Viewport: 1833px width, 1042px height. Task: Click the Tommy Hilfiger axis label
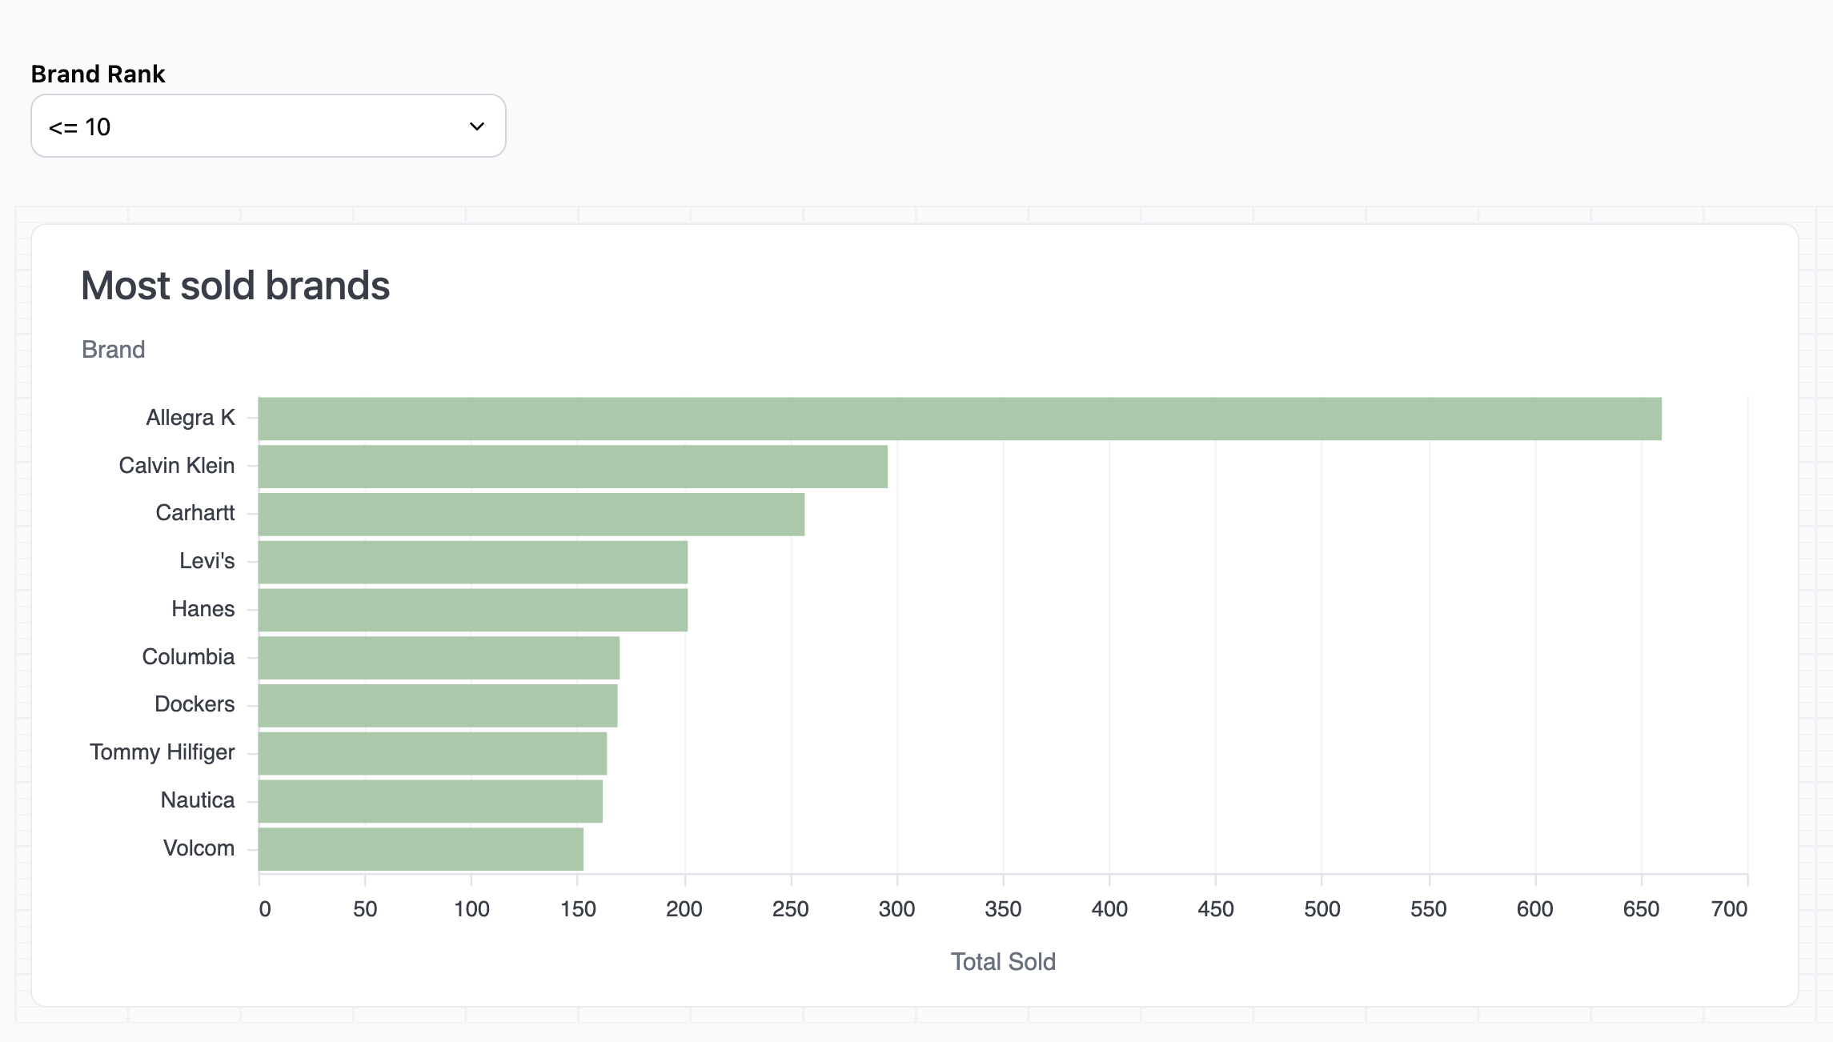tap(162, 752)
